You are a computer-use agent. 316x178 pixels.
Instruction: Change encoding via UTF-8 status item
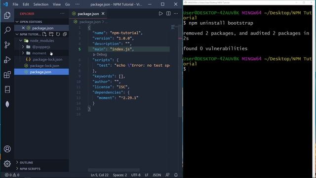point(136,175)
